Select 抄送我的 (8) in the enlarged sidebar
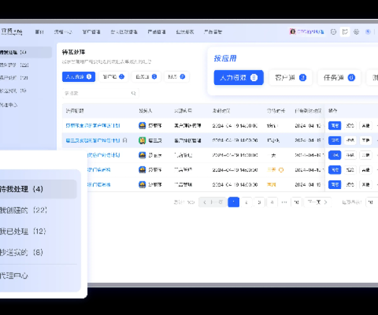 [21, 253]
